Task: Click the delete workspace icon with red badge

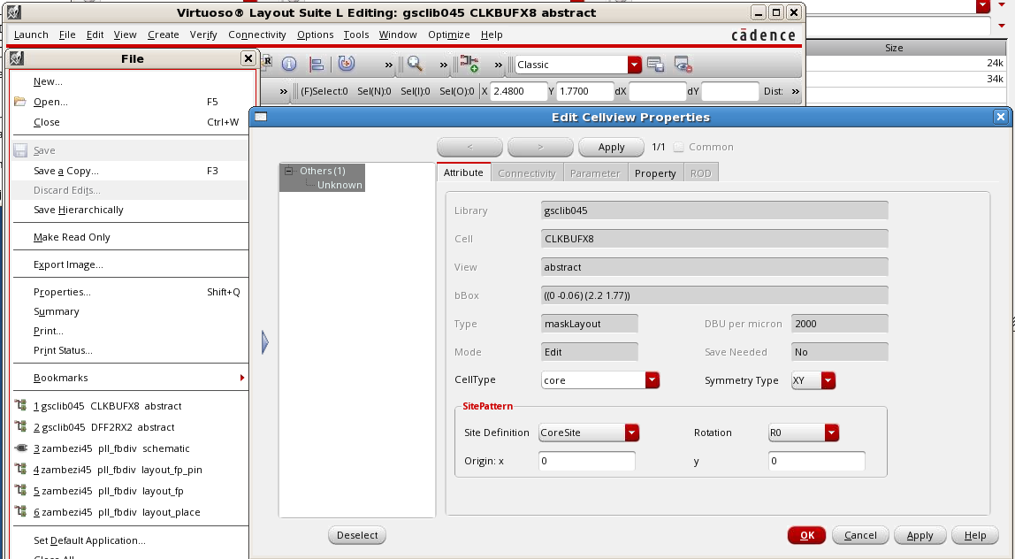Action: click(683, 65)
